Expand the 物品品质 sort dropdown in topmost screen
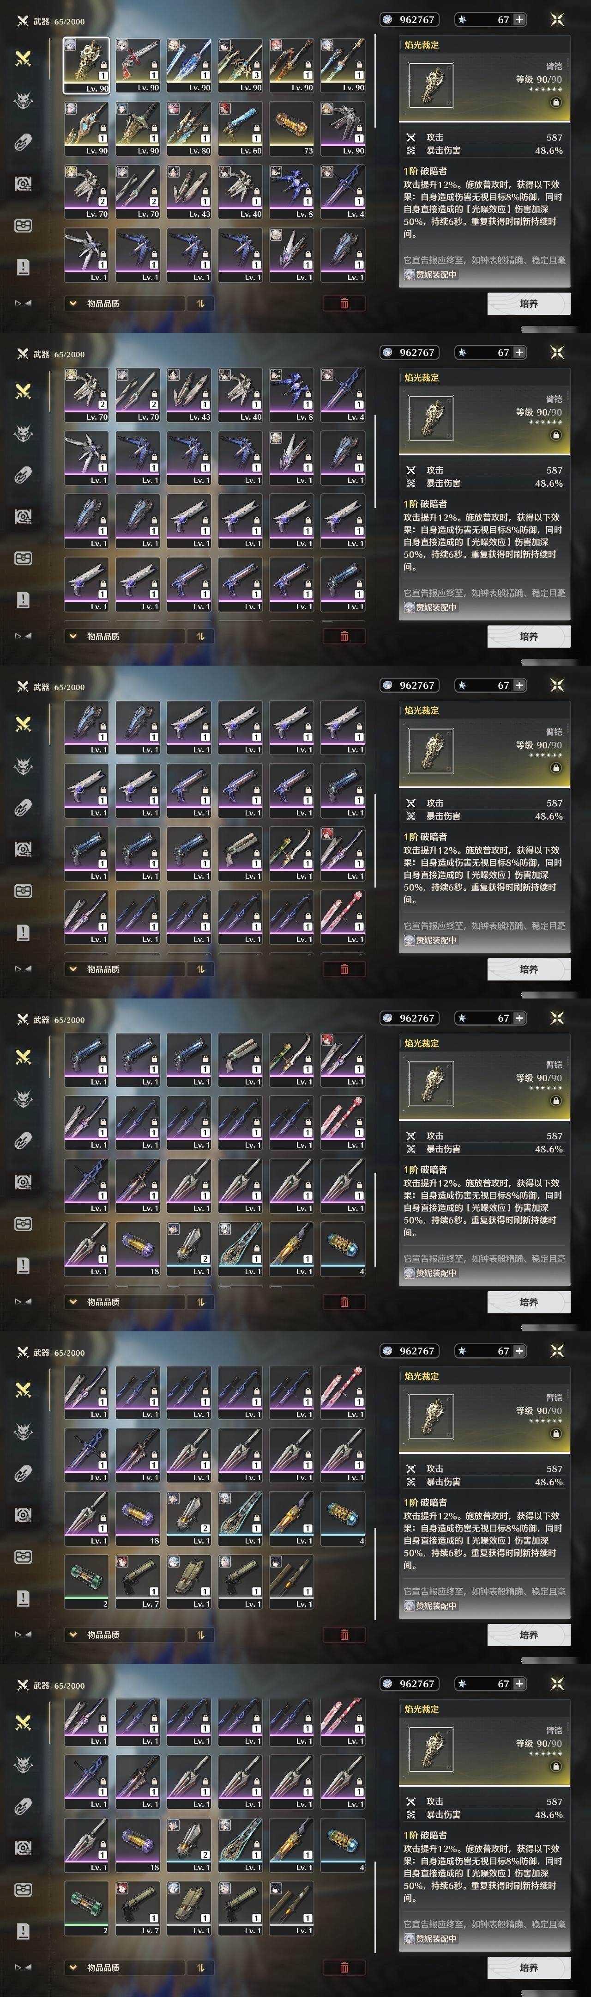 (x=124, y=303)
